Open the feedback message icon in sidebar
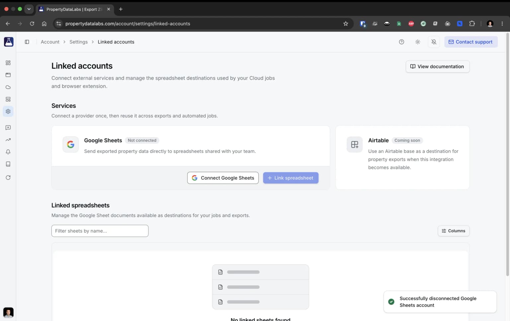The image size is (510, 321). (x=8, y=127)
